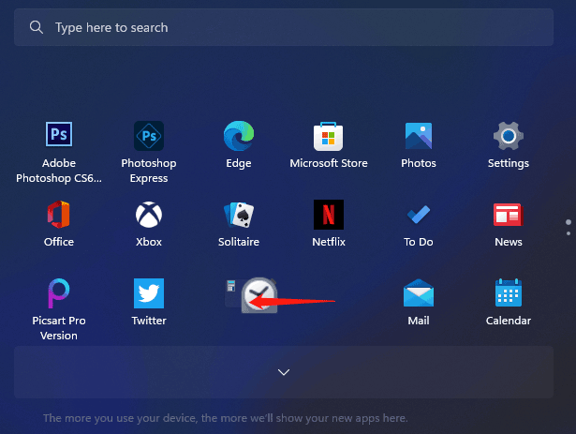Open the Mail app

tap(419, 293)
